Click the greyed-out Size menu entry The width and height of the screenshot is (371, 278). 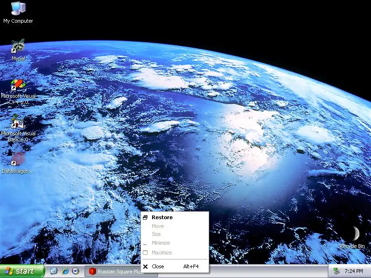pyautogui.click(x=175, y=234)
